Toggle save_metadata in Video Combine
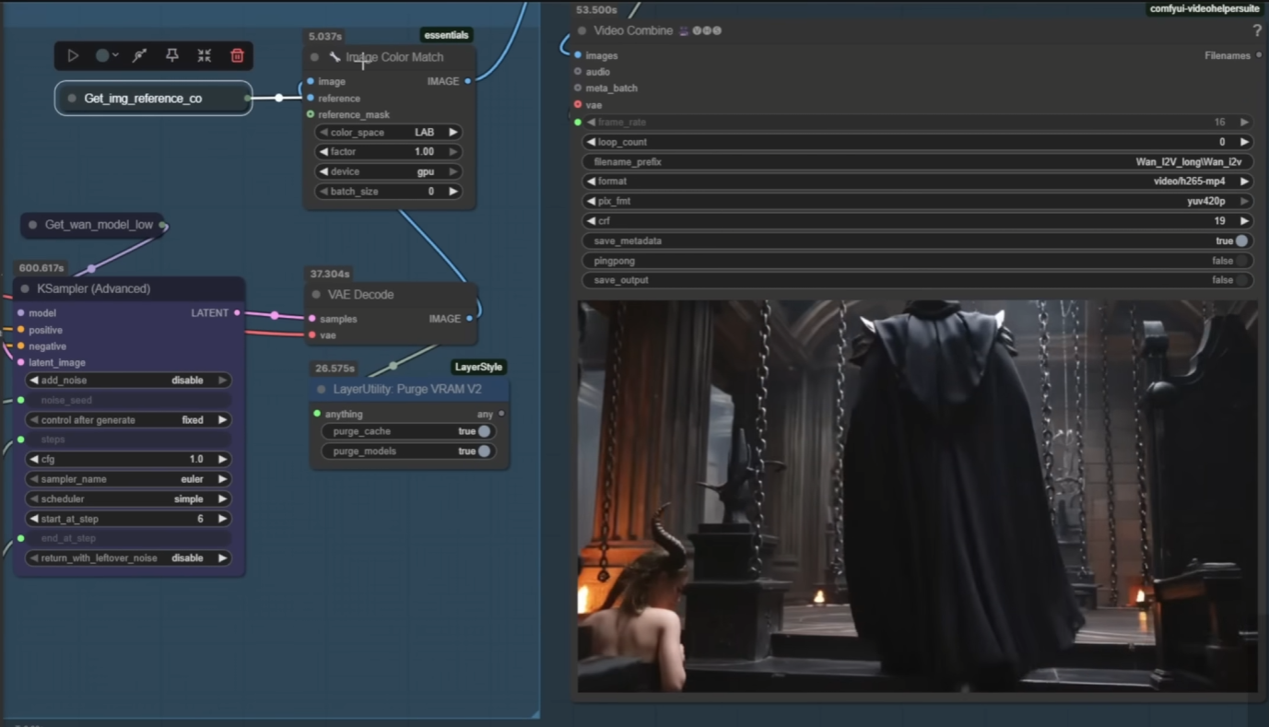Image resolution: width=1269 pixels, height=727 pixels. (1242, 241)
